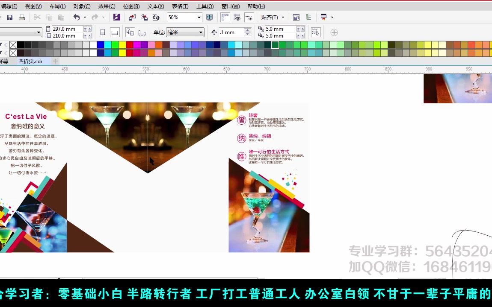This screenshot has width=492, height=307.
Task: Click the Cut icon in the standard toolbar
Action: (37, 17)
